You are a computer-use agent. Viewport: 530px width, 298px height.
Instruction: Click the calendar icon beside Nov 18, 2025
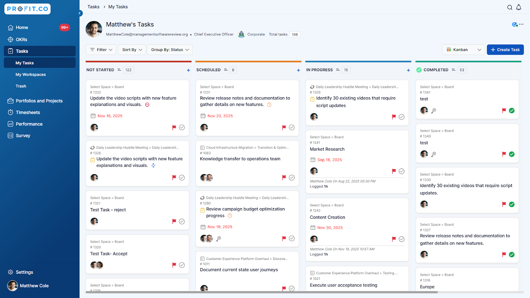93,116
